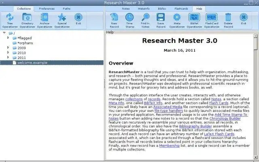Select the root folder icon
259x162 pixels.
pos(11,33)
